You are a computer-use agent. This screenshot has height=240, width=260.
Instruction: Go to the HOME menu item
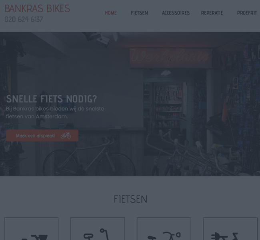point(110,13)
